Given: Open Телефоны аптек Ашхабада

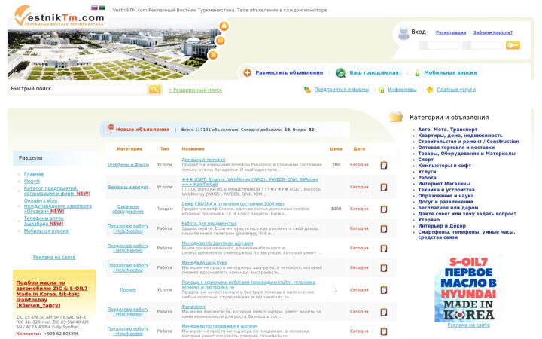Looking at the screenshot, I should (x=44, y=221).
